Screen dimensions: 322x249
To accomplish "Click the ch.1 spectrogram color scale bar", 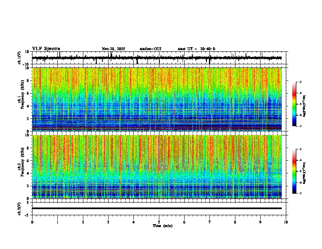I will pyautogui.click(x=294, y=104).
